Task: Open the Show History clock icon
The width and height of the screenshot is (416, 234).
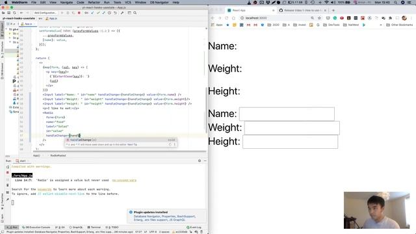Action: [x=109, y=13]
